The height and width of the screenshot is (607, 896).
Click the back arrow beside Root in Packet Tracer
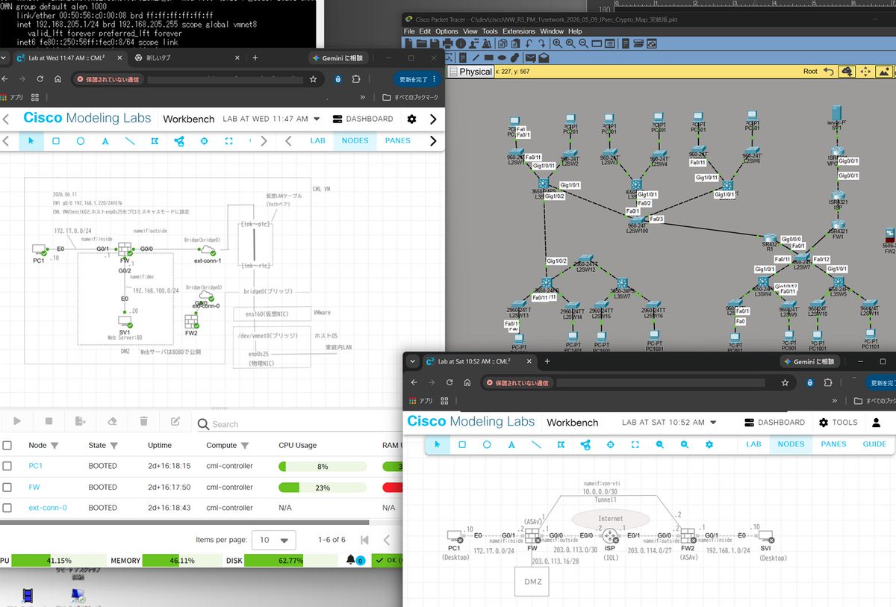829,72
